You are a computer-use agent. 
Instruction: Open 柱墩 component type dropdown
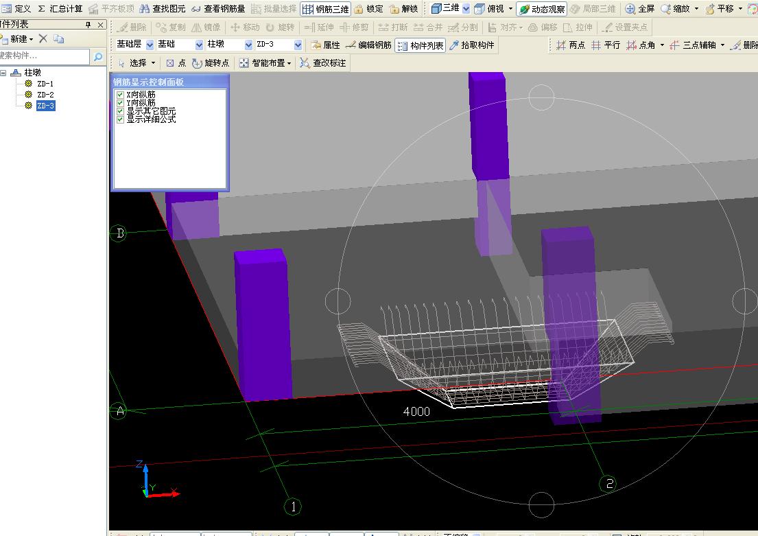(x=248, y=45)
